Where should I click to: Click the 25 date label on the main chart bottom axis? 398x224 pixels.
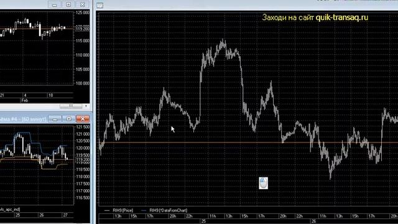click(203, 222)
